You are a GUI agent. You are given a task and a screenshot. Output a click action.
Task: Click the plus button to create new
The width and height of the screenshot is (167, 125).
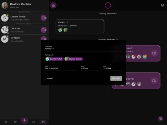[x=24, y=120]
